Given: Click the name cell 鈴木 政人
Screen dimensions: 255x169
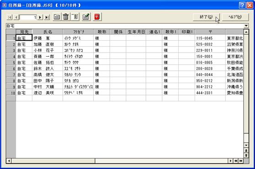Looking at the screenshot, I should click(48, 69).
